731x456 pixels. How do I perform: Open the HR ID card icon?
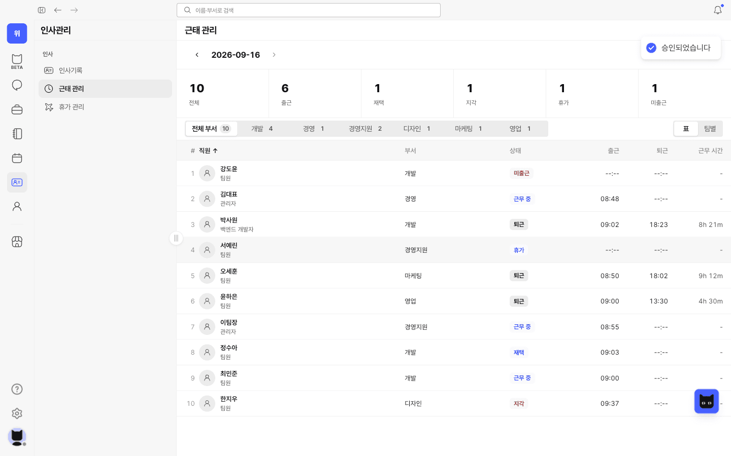17,182
